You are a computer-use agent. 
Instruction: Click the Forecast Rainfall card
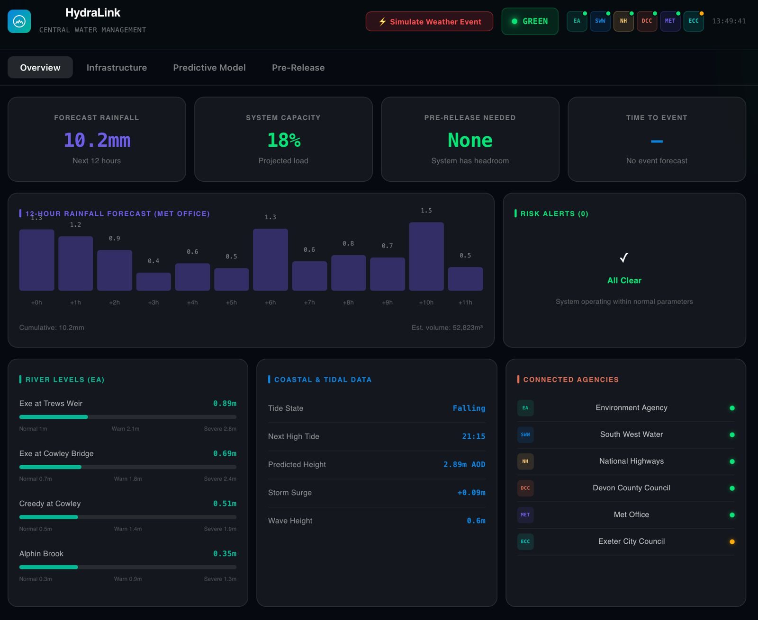coord(97,139)
